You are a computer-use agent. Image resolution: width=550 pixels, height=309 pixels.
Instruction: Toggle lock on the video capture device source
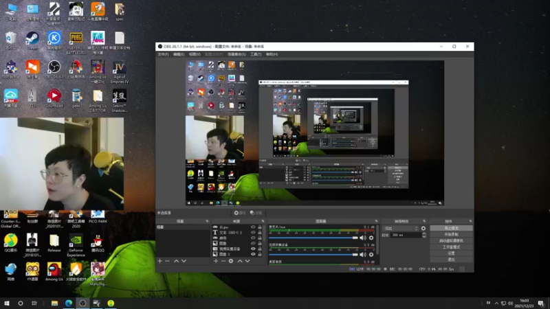pos(260,249)
